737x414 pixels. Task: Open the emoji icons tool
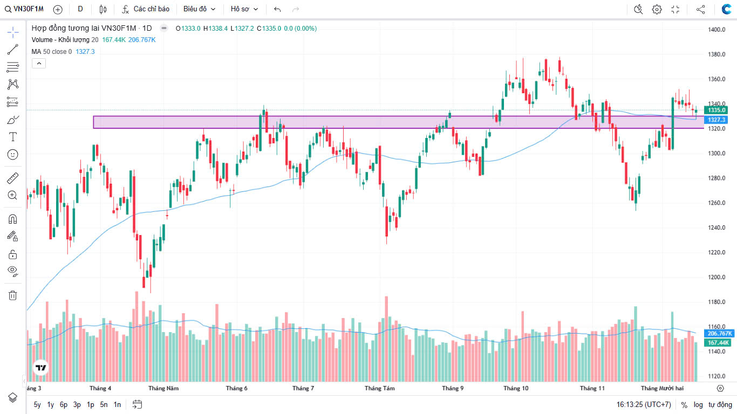tap(13, 154)
